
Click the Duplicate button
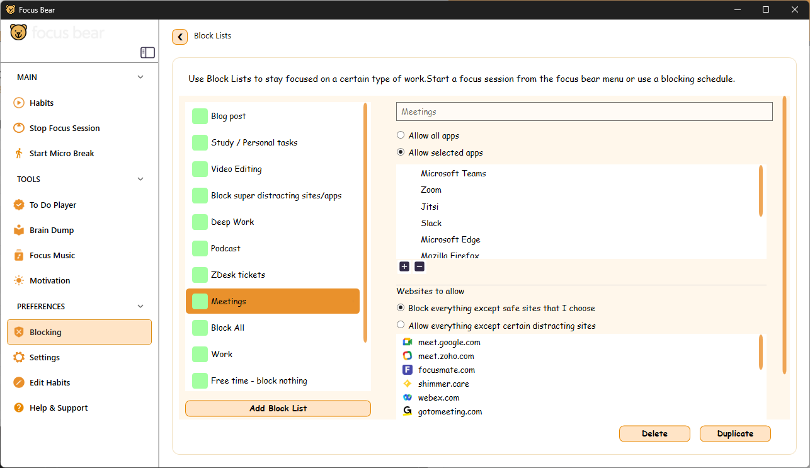[x=735, y=433]
